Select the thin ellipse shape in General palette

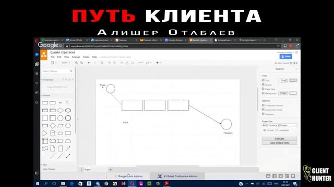pos(61,111)
